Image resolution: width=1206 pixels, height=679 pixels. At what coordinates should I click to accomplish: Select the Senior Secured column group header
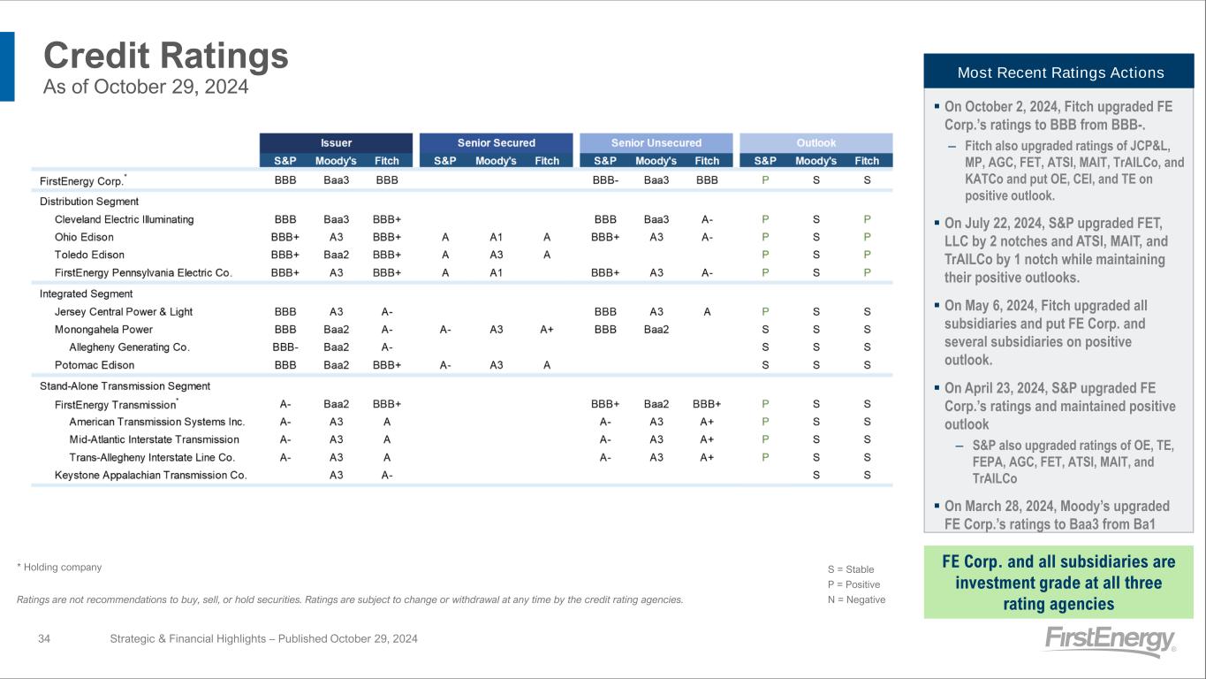tap(496, 142)
